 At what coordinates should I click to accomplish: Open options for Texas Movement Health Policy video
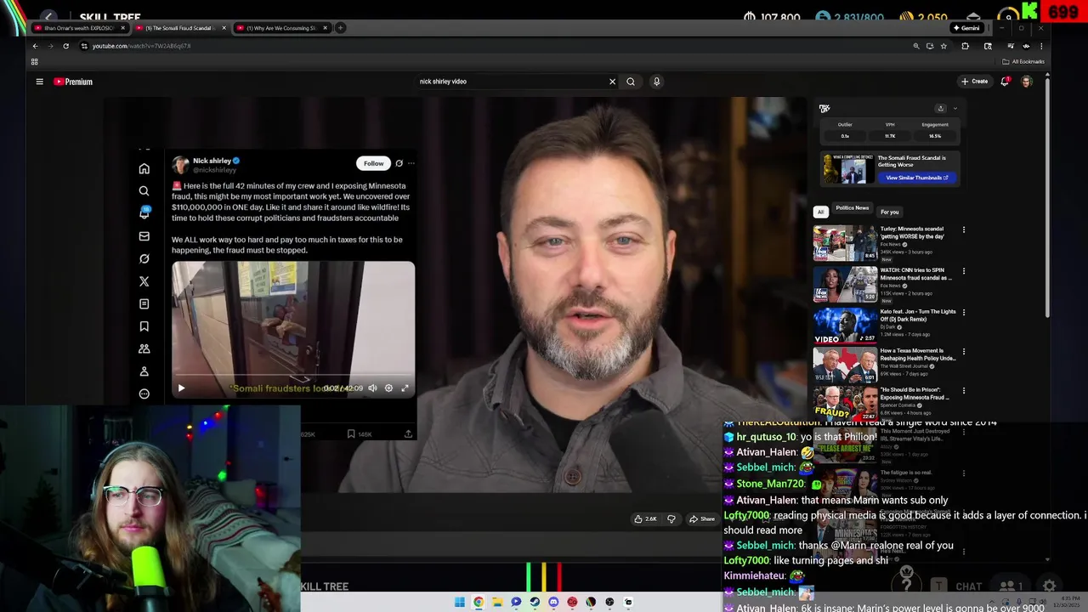[963, 351]
